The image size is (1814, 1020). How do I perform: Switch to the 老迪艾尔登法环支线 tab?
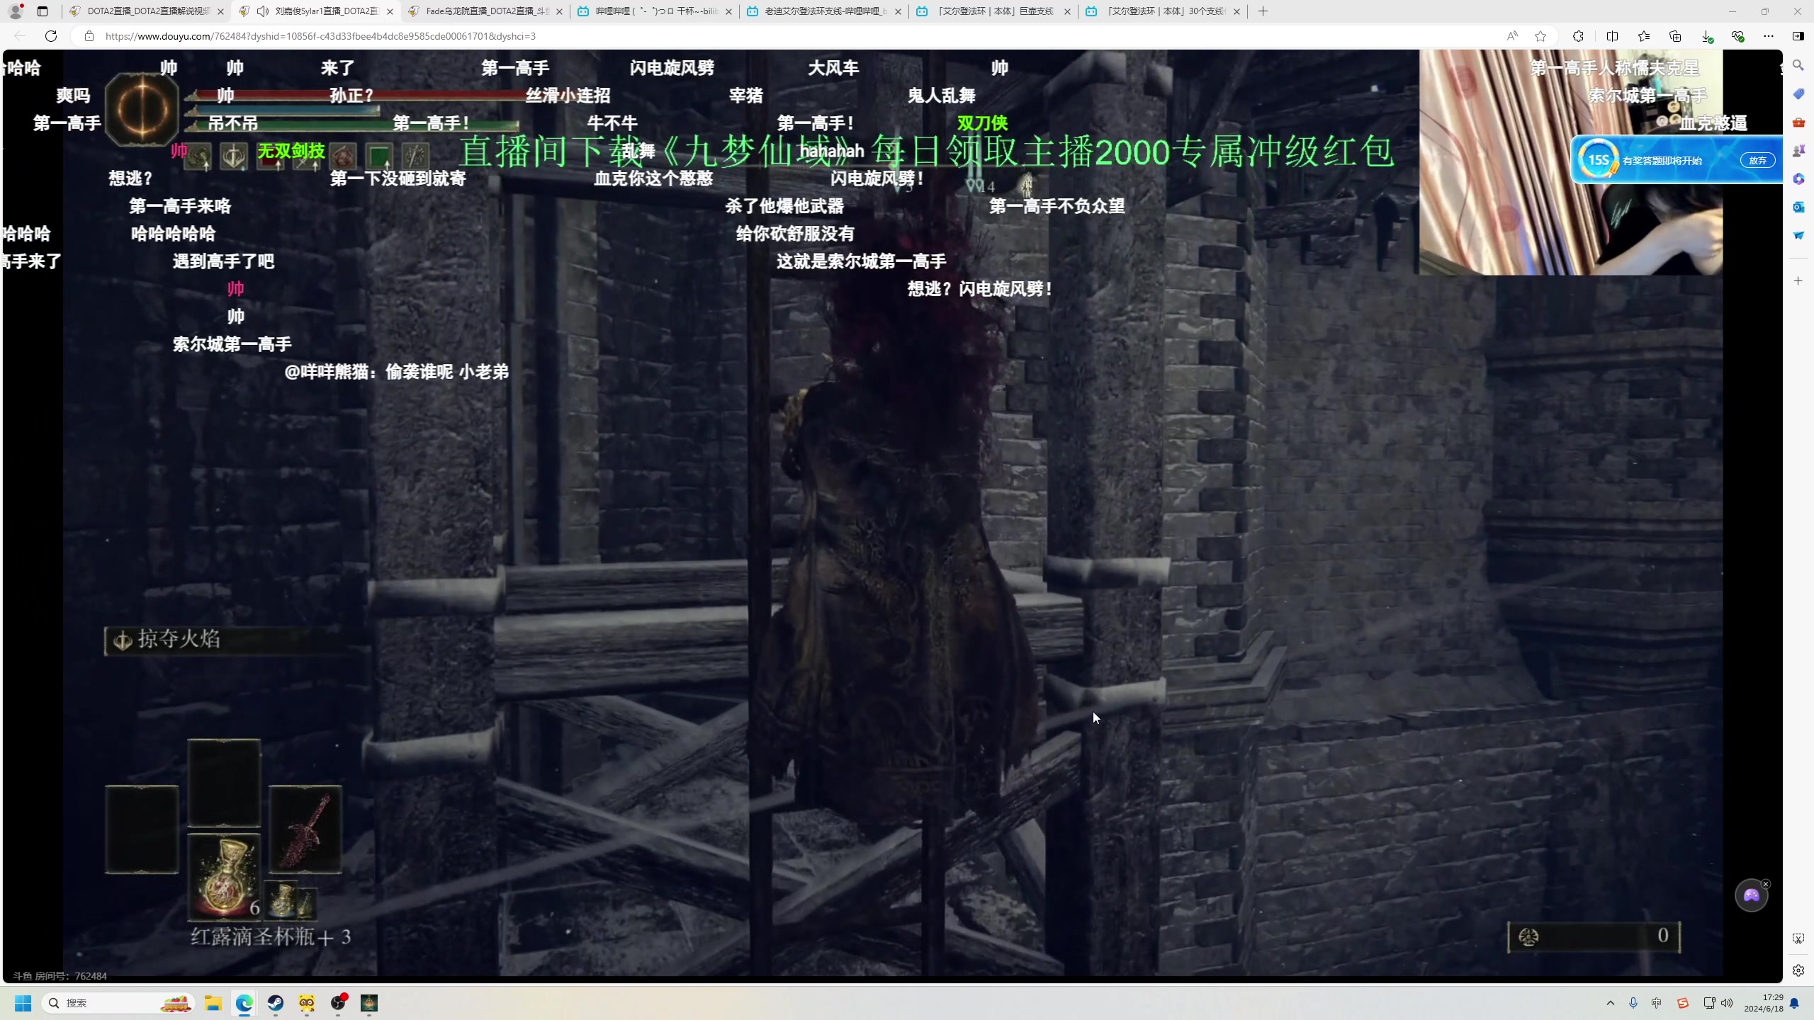(825, 11)
